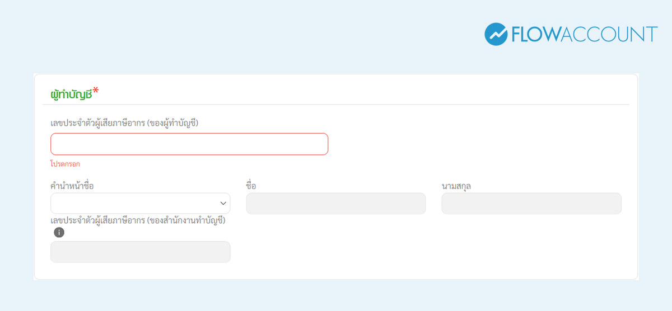The width and height of the screenshot is (672, 311).
Task: Click the คำนำหน้าชื่อ field label
Action: click(x=72, y=186)
